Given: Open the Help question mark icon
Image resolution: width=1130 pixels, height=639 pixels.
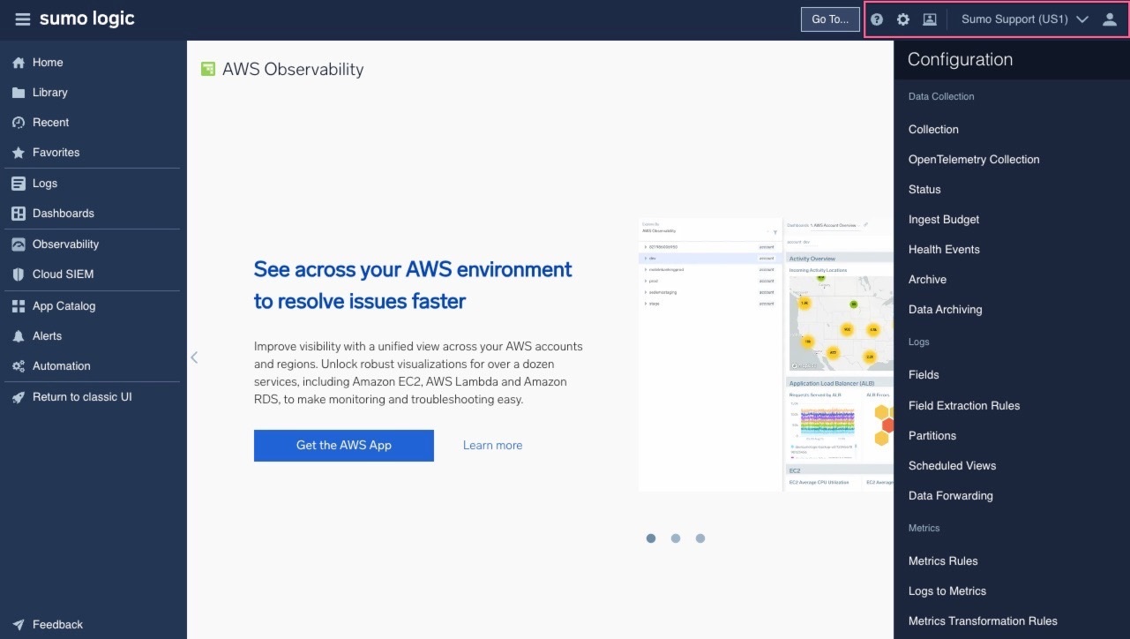Looking at the screenshot, I should click(877, 19).
